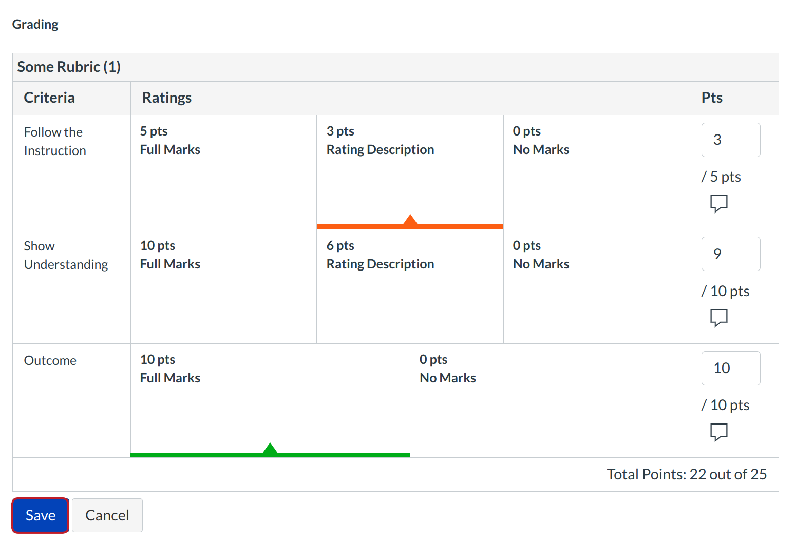This screenshot has height=540, width=795.
Task: Select 0 pts No Marks for Show Understanding
Action: pyautogui.click(x=596, y=286)
